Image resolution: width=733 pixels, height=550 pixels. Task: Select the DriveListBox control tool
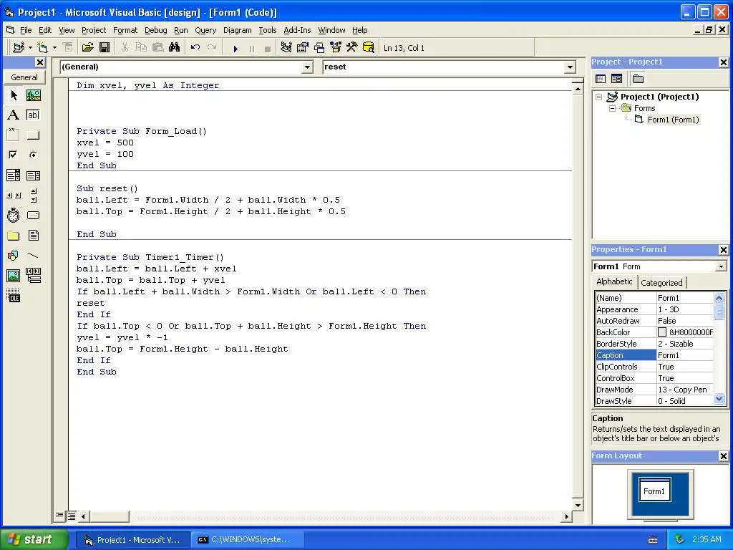click(33, 215)
